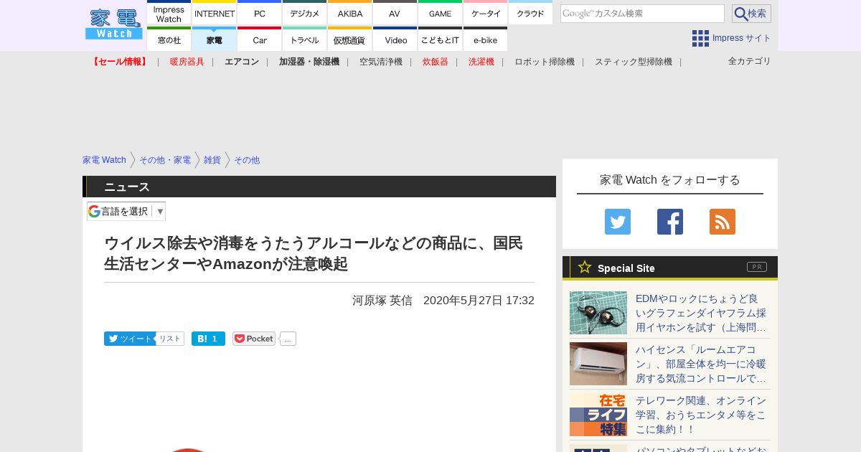861x452 pixels.
Task: Go to PC Watch tab
Action: tap(259, 14)
